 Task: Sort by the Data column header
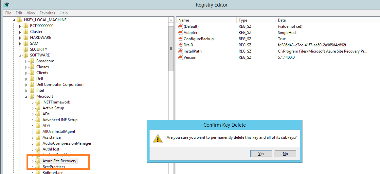coord(323,20)
